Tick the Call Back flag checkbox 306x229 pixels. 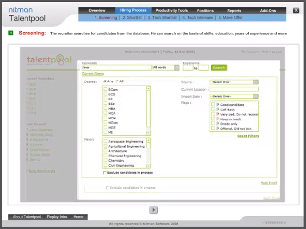[213, 109]
